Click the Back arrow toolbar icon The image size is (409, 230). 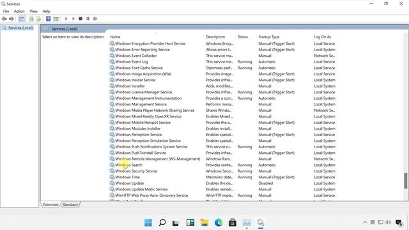[4, 19]
